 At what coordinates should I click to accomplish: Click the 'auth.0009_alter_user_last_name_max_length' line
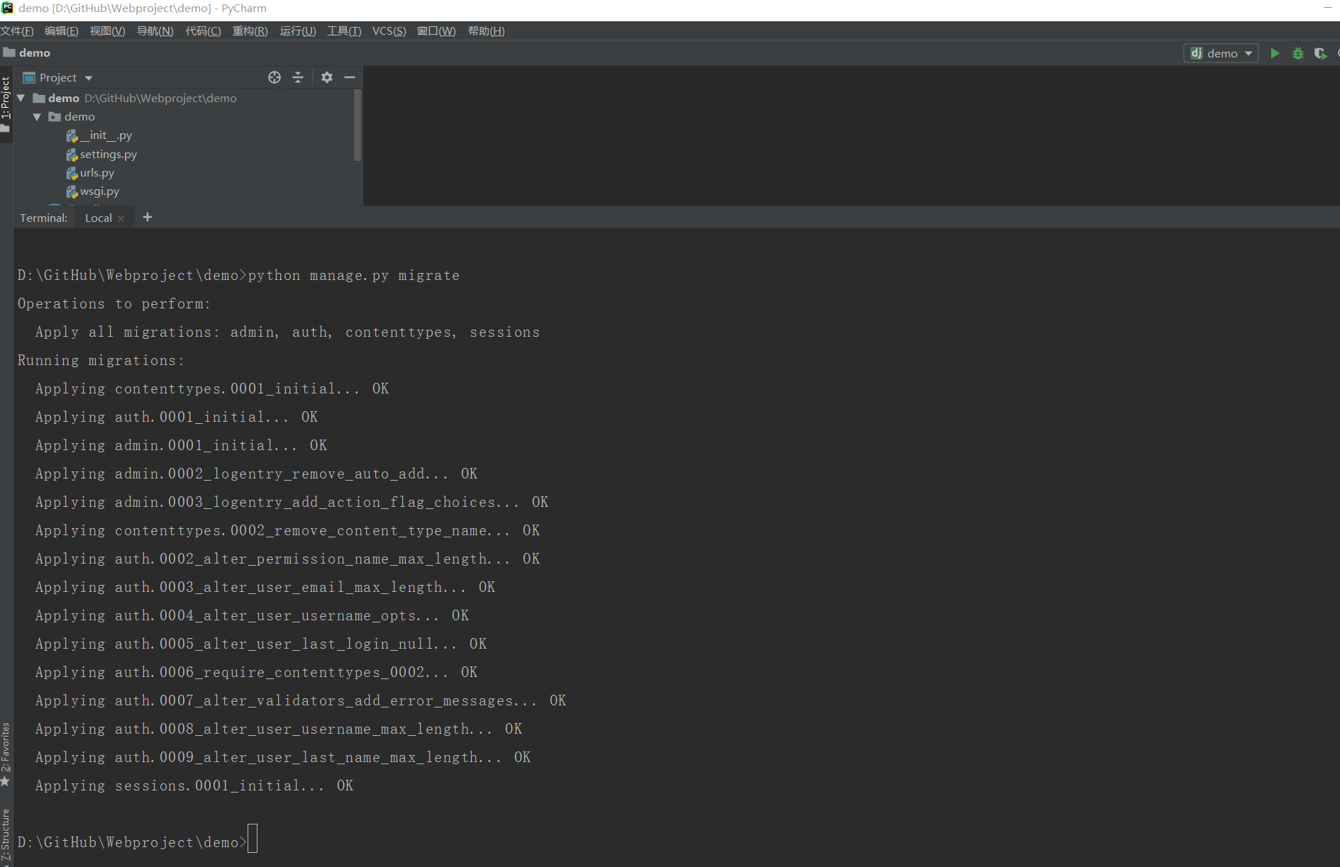[282, 757]
